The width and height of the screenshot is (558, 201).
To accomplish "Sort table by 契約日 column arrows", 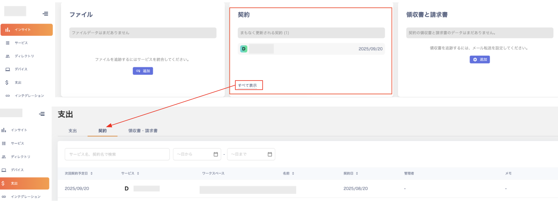I will tap(357, 174).
